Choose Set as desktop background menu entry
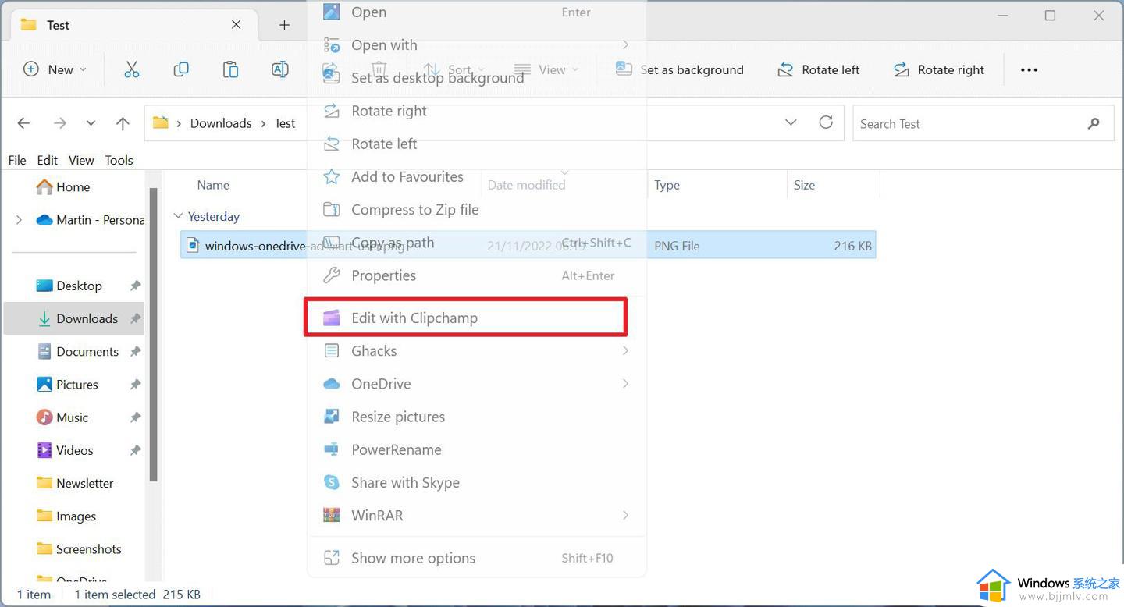 477,78
